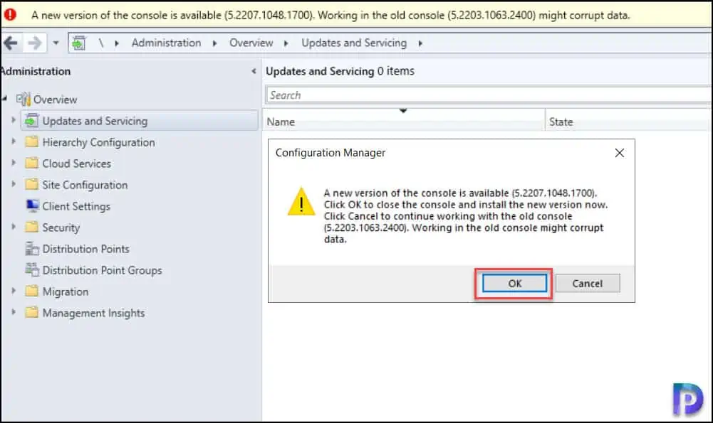This screenshot has height=423, width=713.
Task: Open Distribution Points in the tree
Action: tap(86, 249)
